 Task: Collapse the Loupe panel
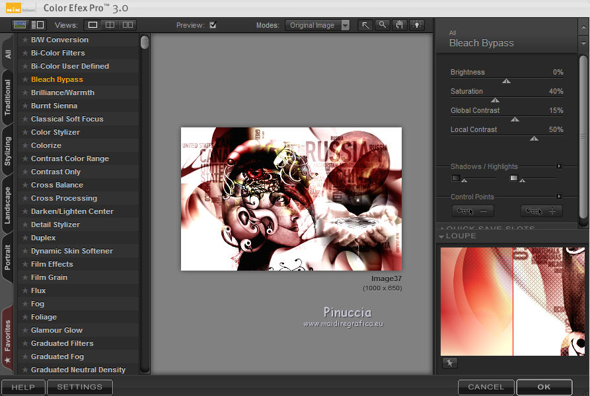tap(441, 236)
